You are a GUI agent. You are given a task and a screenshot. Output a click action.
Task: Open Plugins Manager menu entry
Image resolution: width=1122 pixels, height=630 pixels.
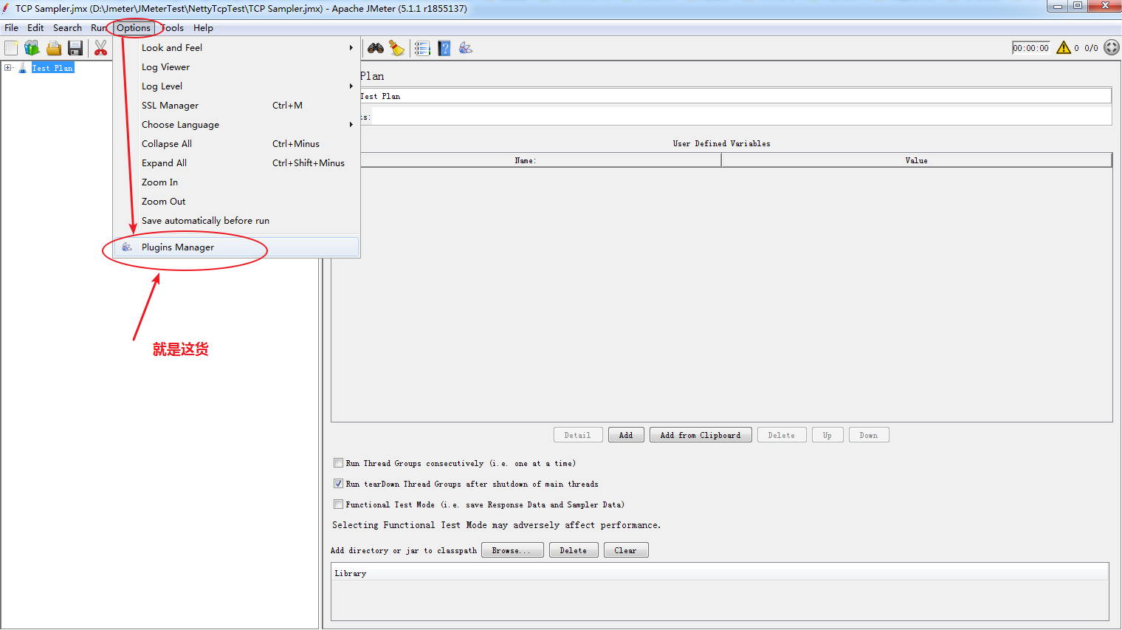[x=236, y=247]
